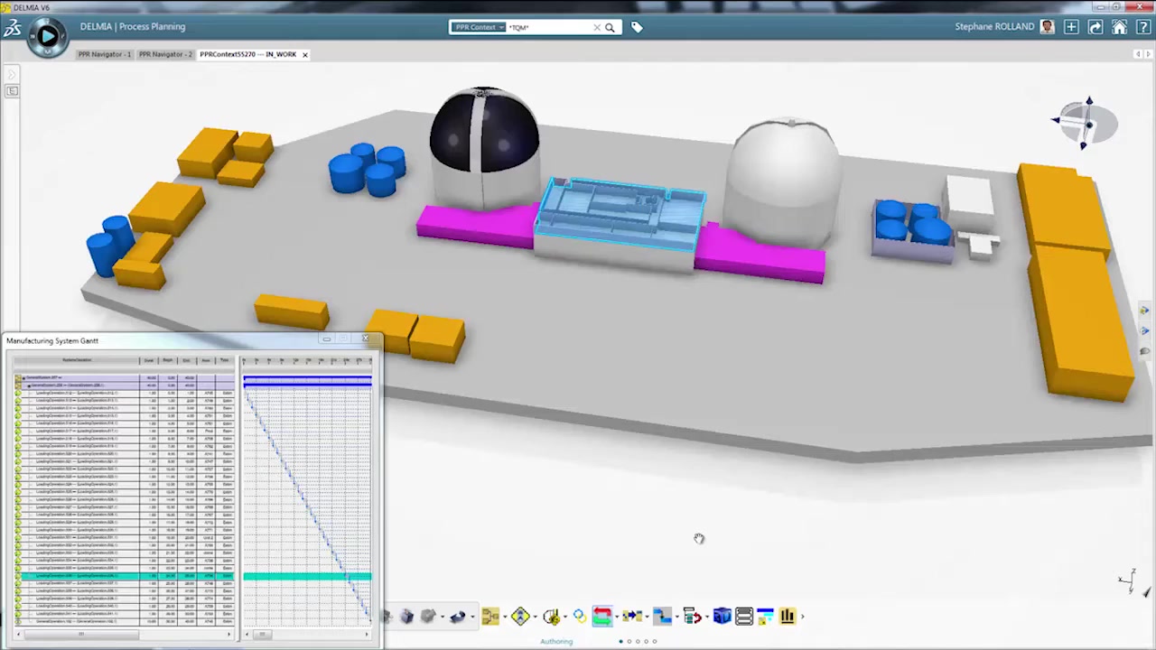Click System/Operation column header in Gantt

pyautogui.click(x=77, y=360)
